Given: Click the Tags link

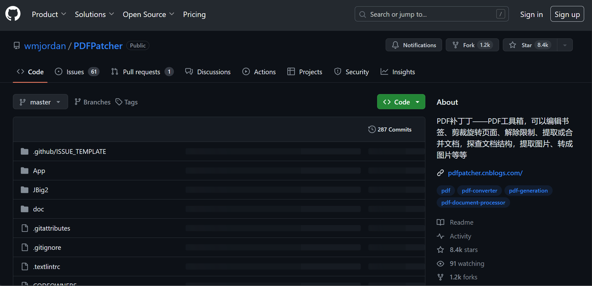Looking at the screenshot, I should pyautogui.click(x=127, y=102).
